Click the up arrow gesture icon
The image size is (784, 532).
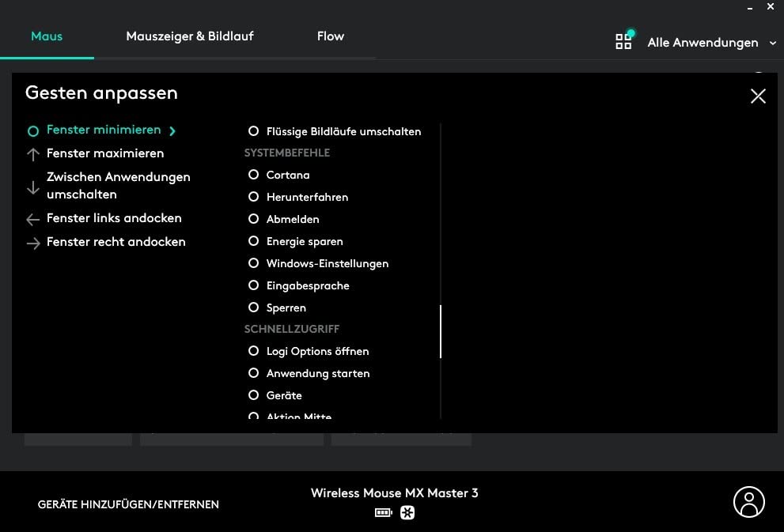click(33, 154)
